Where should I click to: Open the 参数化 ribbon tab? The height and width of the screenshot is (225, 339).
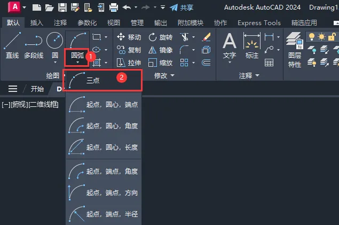(87, 22)
